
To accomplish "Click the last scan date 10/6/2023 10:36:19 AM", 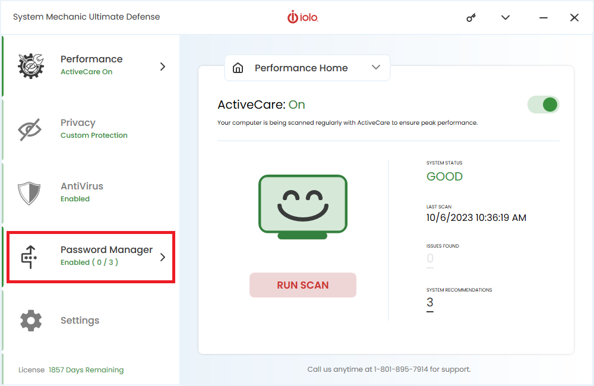I will [x=476, y=218].
